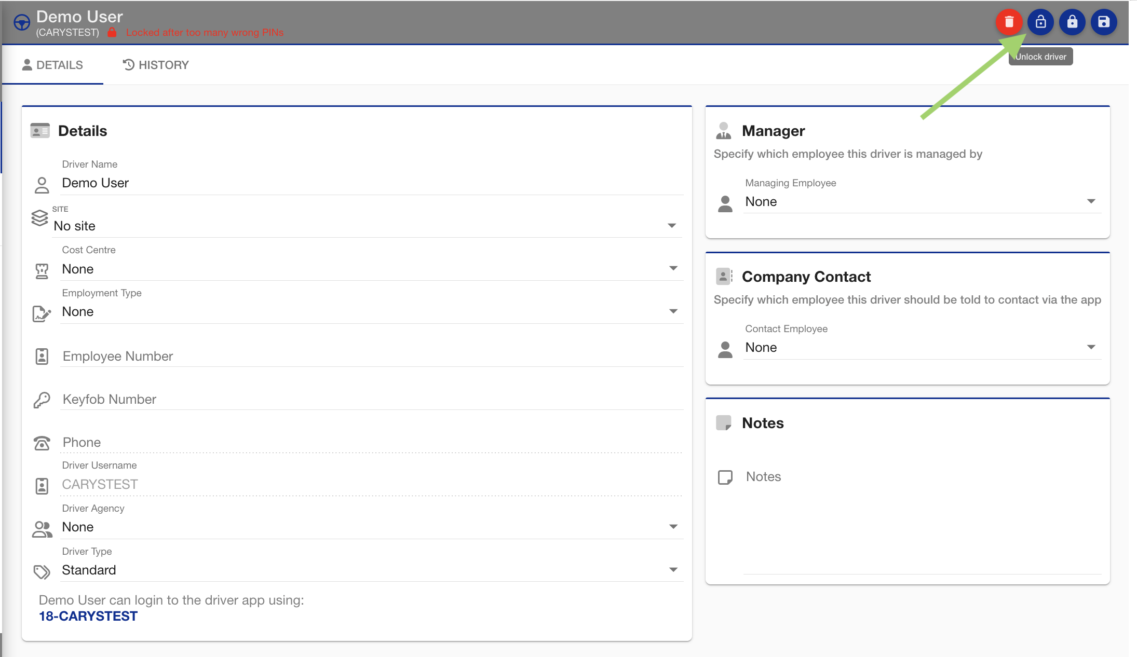Click the key icon beside Keyfob Number
1137x657 pixels.
click(x=42, y=400)
